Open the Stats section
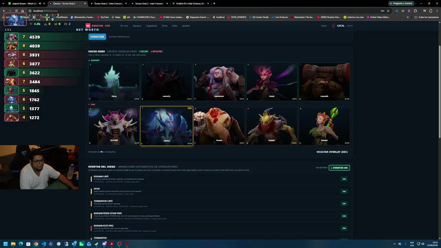Viewport: 441px width, 248px height. (x=175, y=25)
